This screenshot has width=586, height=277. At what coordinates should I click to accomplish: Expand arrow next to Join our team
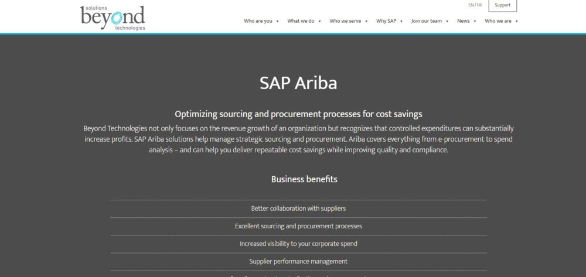click(x=447, y=21)
